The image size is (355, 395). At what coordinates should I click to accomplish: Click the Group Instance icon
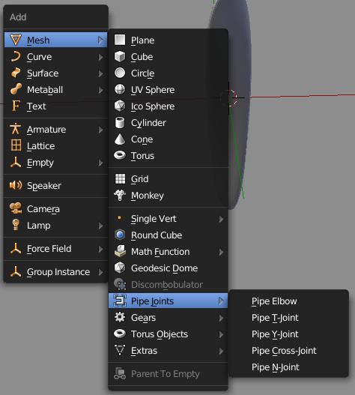[16, 271]
